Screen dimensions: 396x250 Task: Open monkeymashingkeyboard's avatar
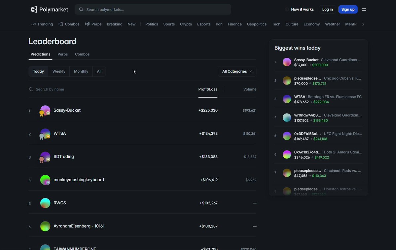(45, 180)
